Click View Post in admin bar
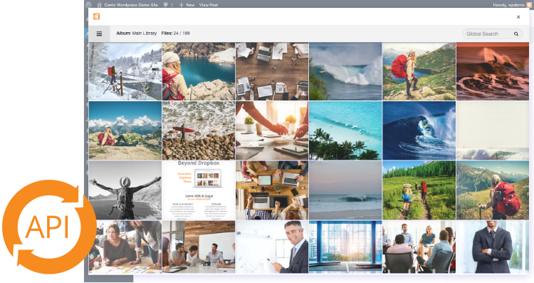This screenshot has height=283, width=534. coord(209,5)
